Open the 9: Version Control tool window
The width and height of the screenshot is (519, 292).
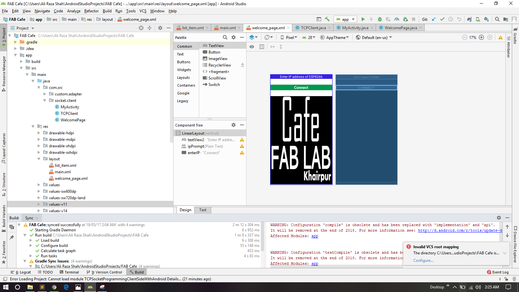tap(104, 272)
